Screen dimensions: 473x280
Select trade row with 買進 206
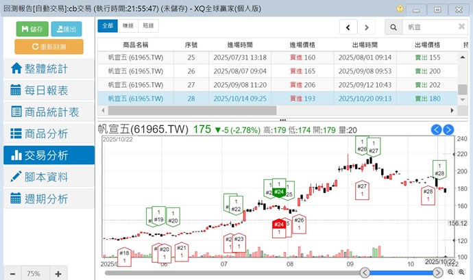(278, 85)
